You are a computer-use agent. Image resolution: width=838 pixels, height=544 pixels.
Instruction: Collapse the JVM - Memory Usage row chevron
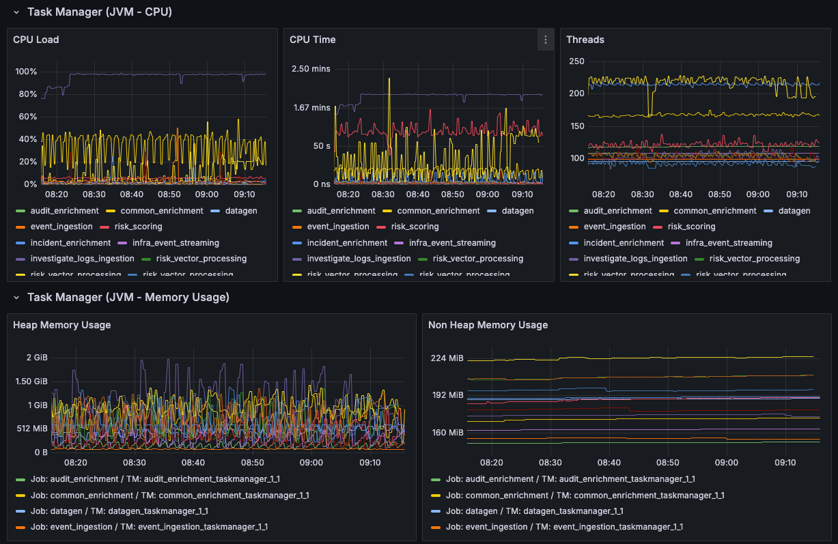coord(16,297)
